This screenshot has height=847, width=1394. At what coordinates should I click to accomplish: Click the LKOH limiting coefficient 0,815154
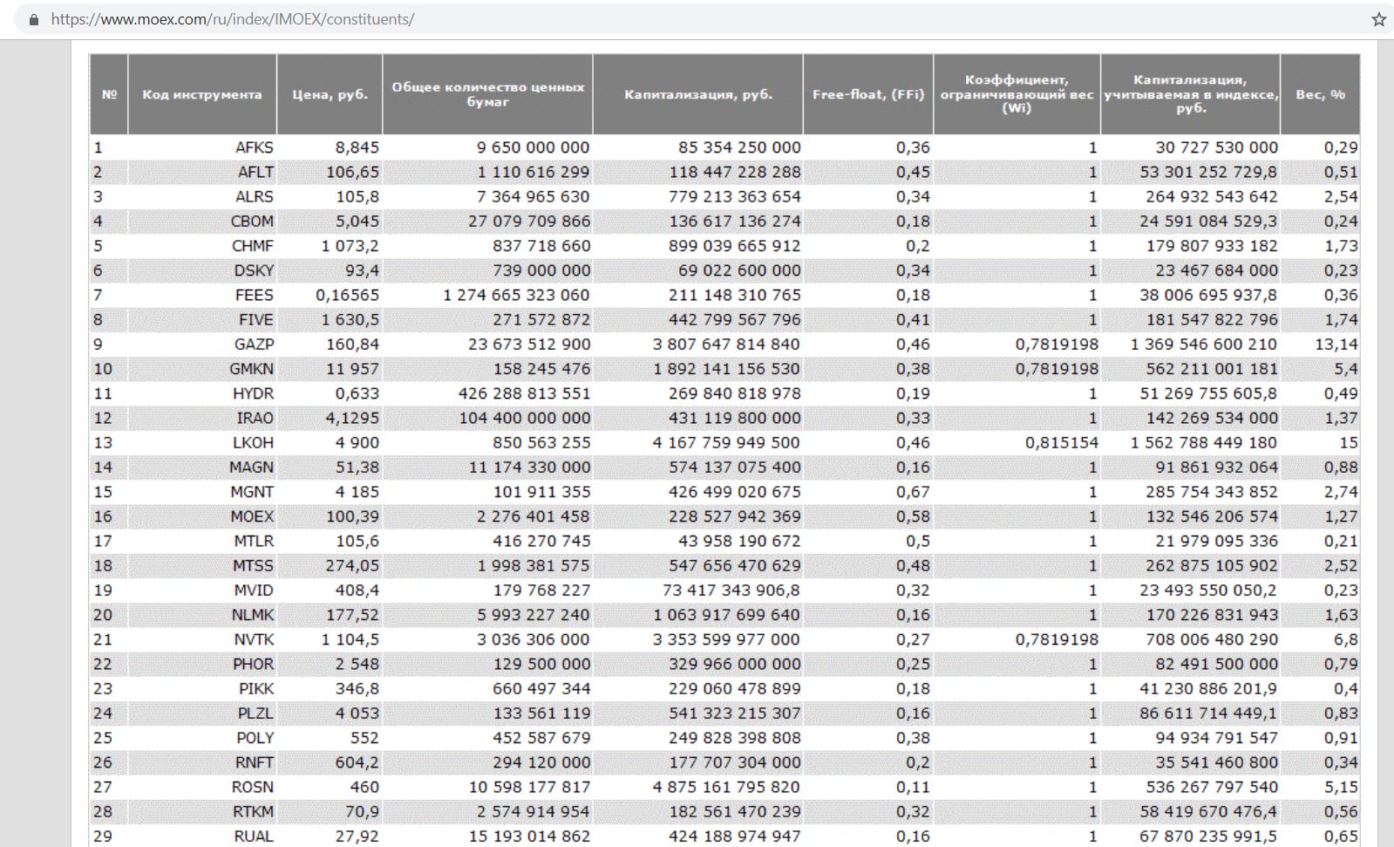[x=1061, y=443]
